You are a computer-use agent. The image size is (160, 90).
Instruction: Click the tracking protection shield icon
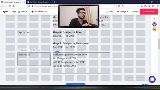coord(29,6)
